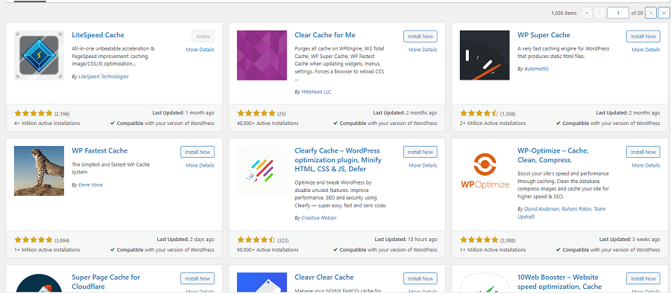Open the WP-Optimize title link
This screenshot has height=294, width=671.
click(x=553, y=156)
